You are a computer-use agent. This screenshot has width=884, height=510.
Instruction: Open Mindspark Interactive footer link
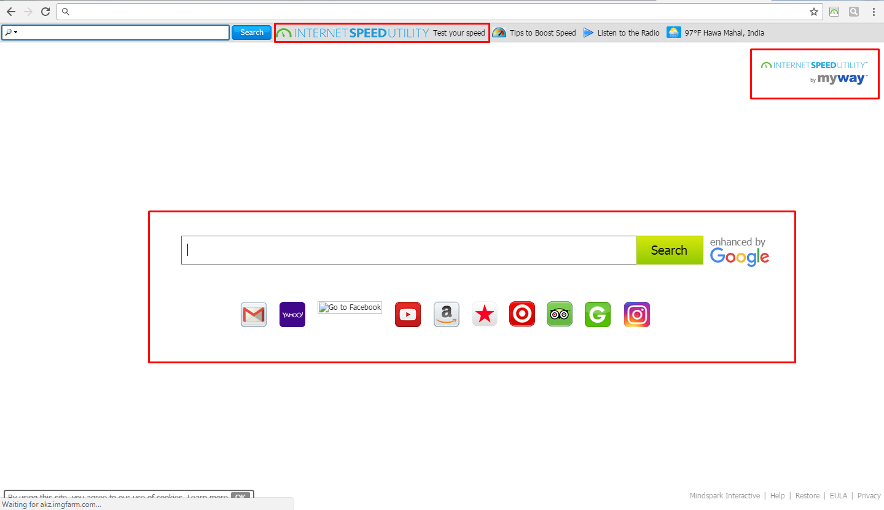pyautogui.click(x=725, y=496)
